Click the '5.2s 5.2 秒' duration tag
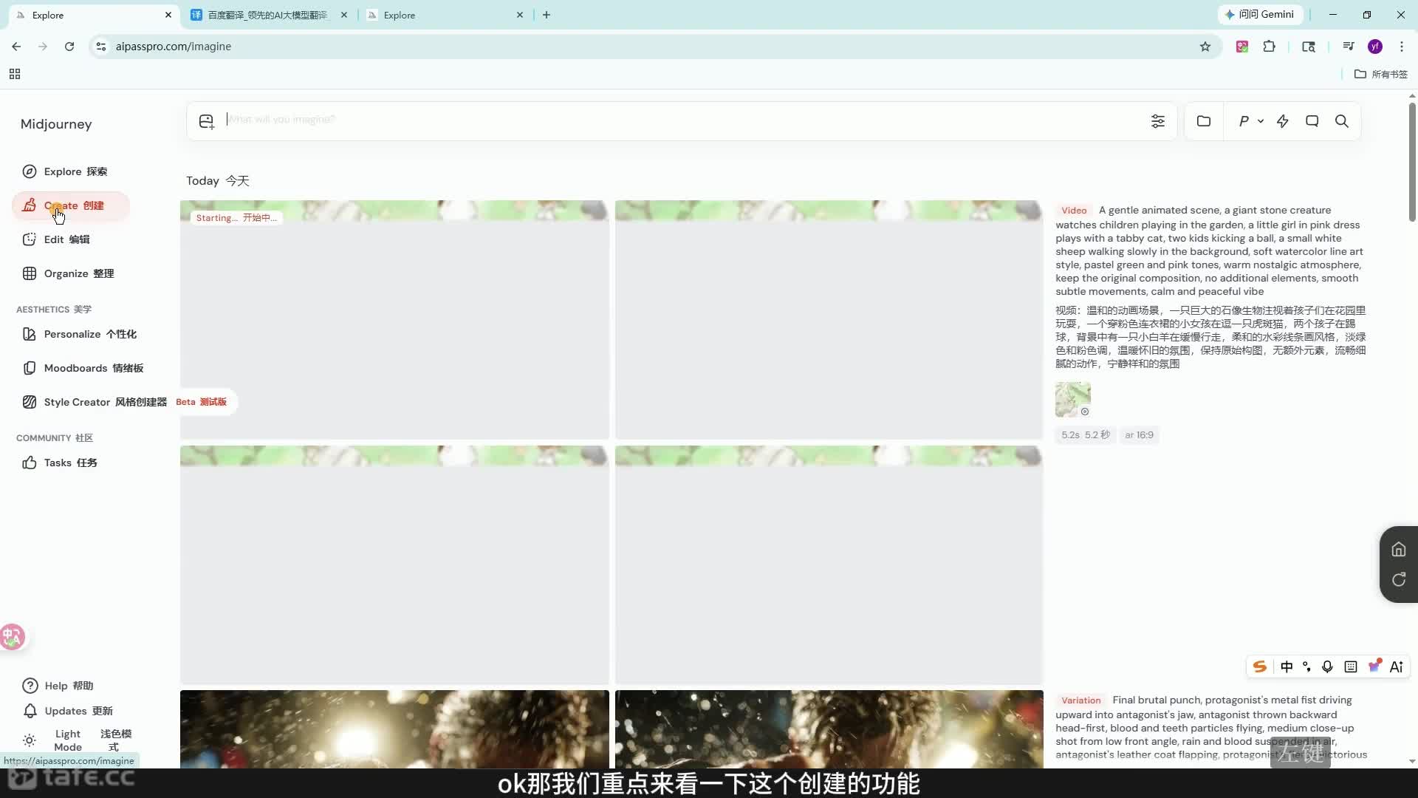The image size is (1418, 798). tap(1086, 435)
